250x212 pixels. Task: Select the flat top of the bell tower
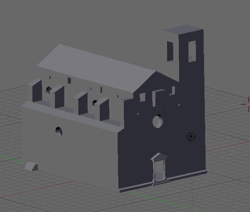183,30
